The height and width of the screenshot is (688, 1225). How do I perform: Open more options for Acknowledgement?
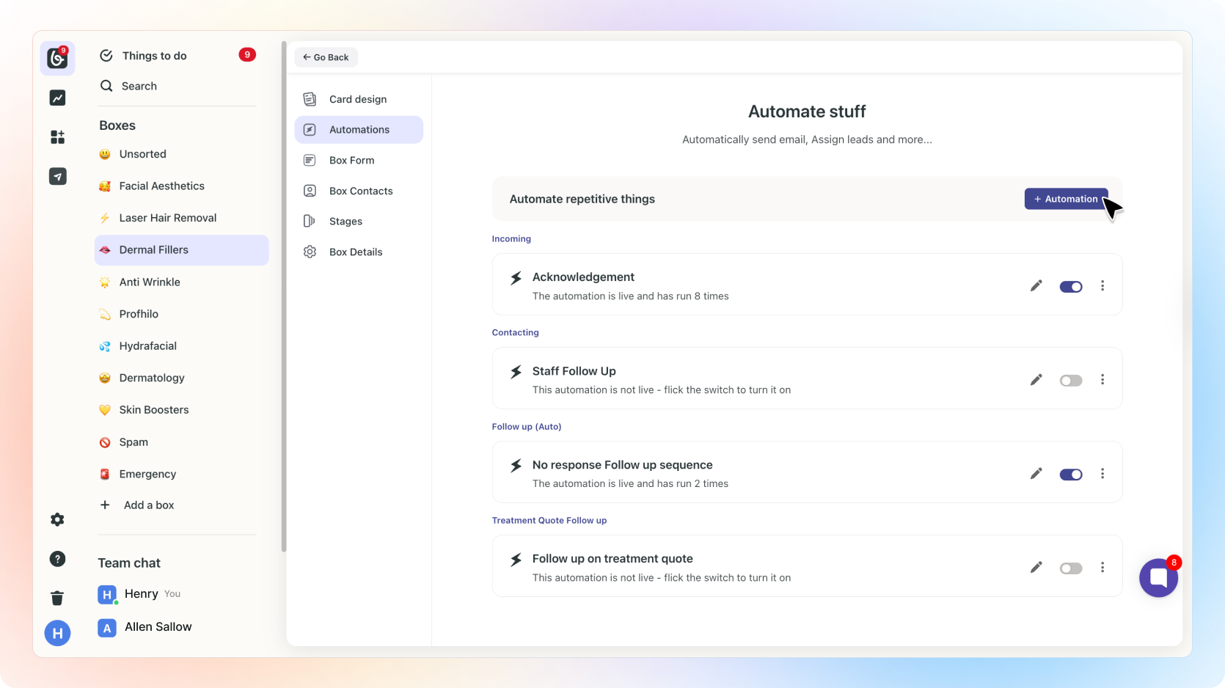[x=1102, y=285]
